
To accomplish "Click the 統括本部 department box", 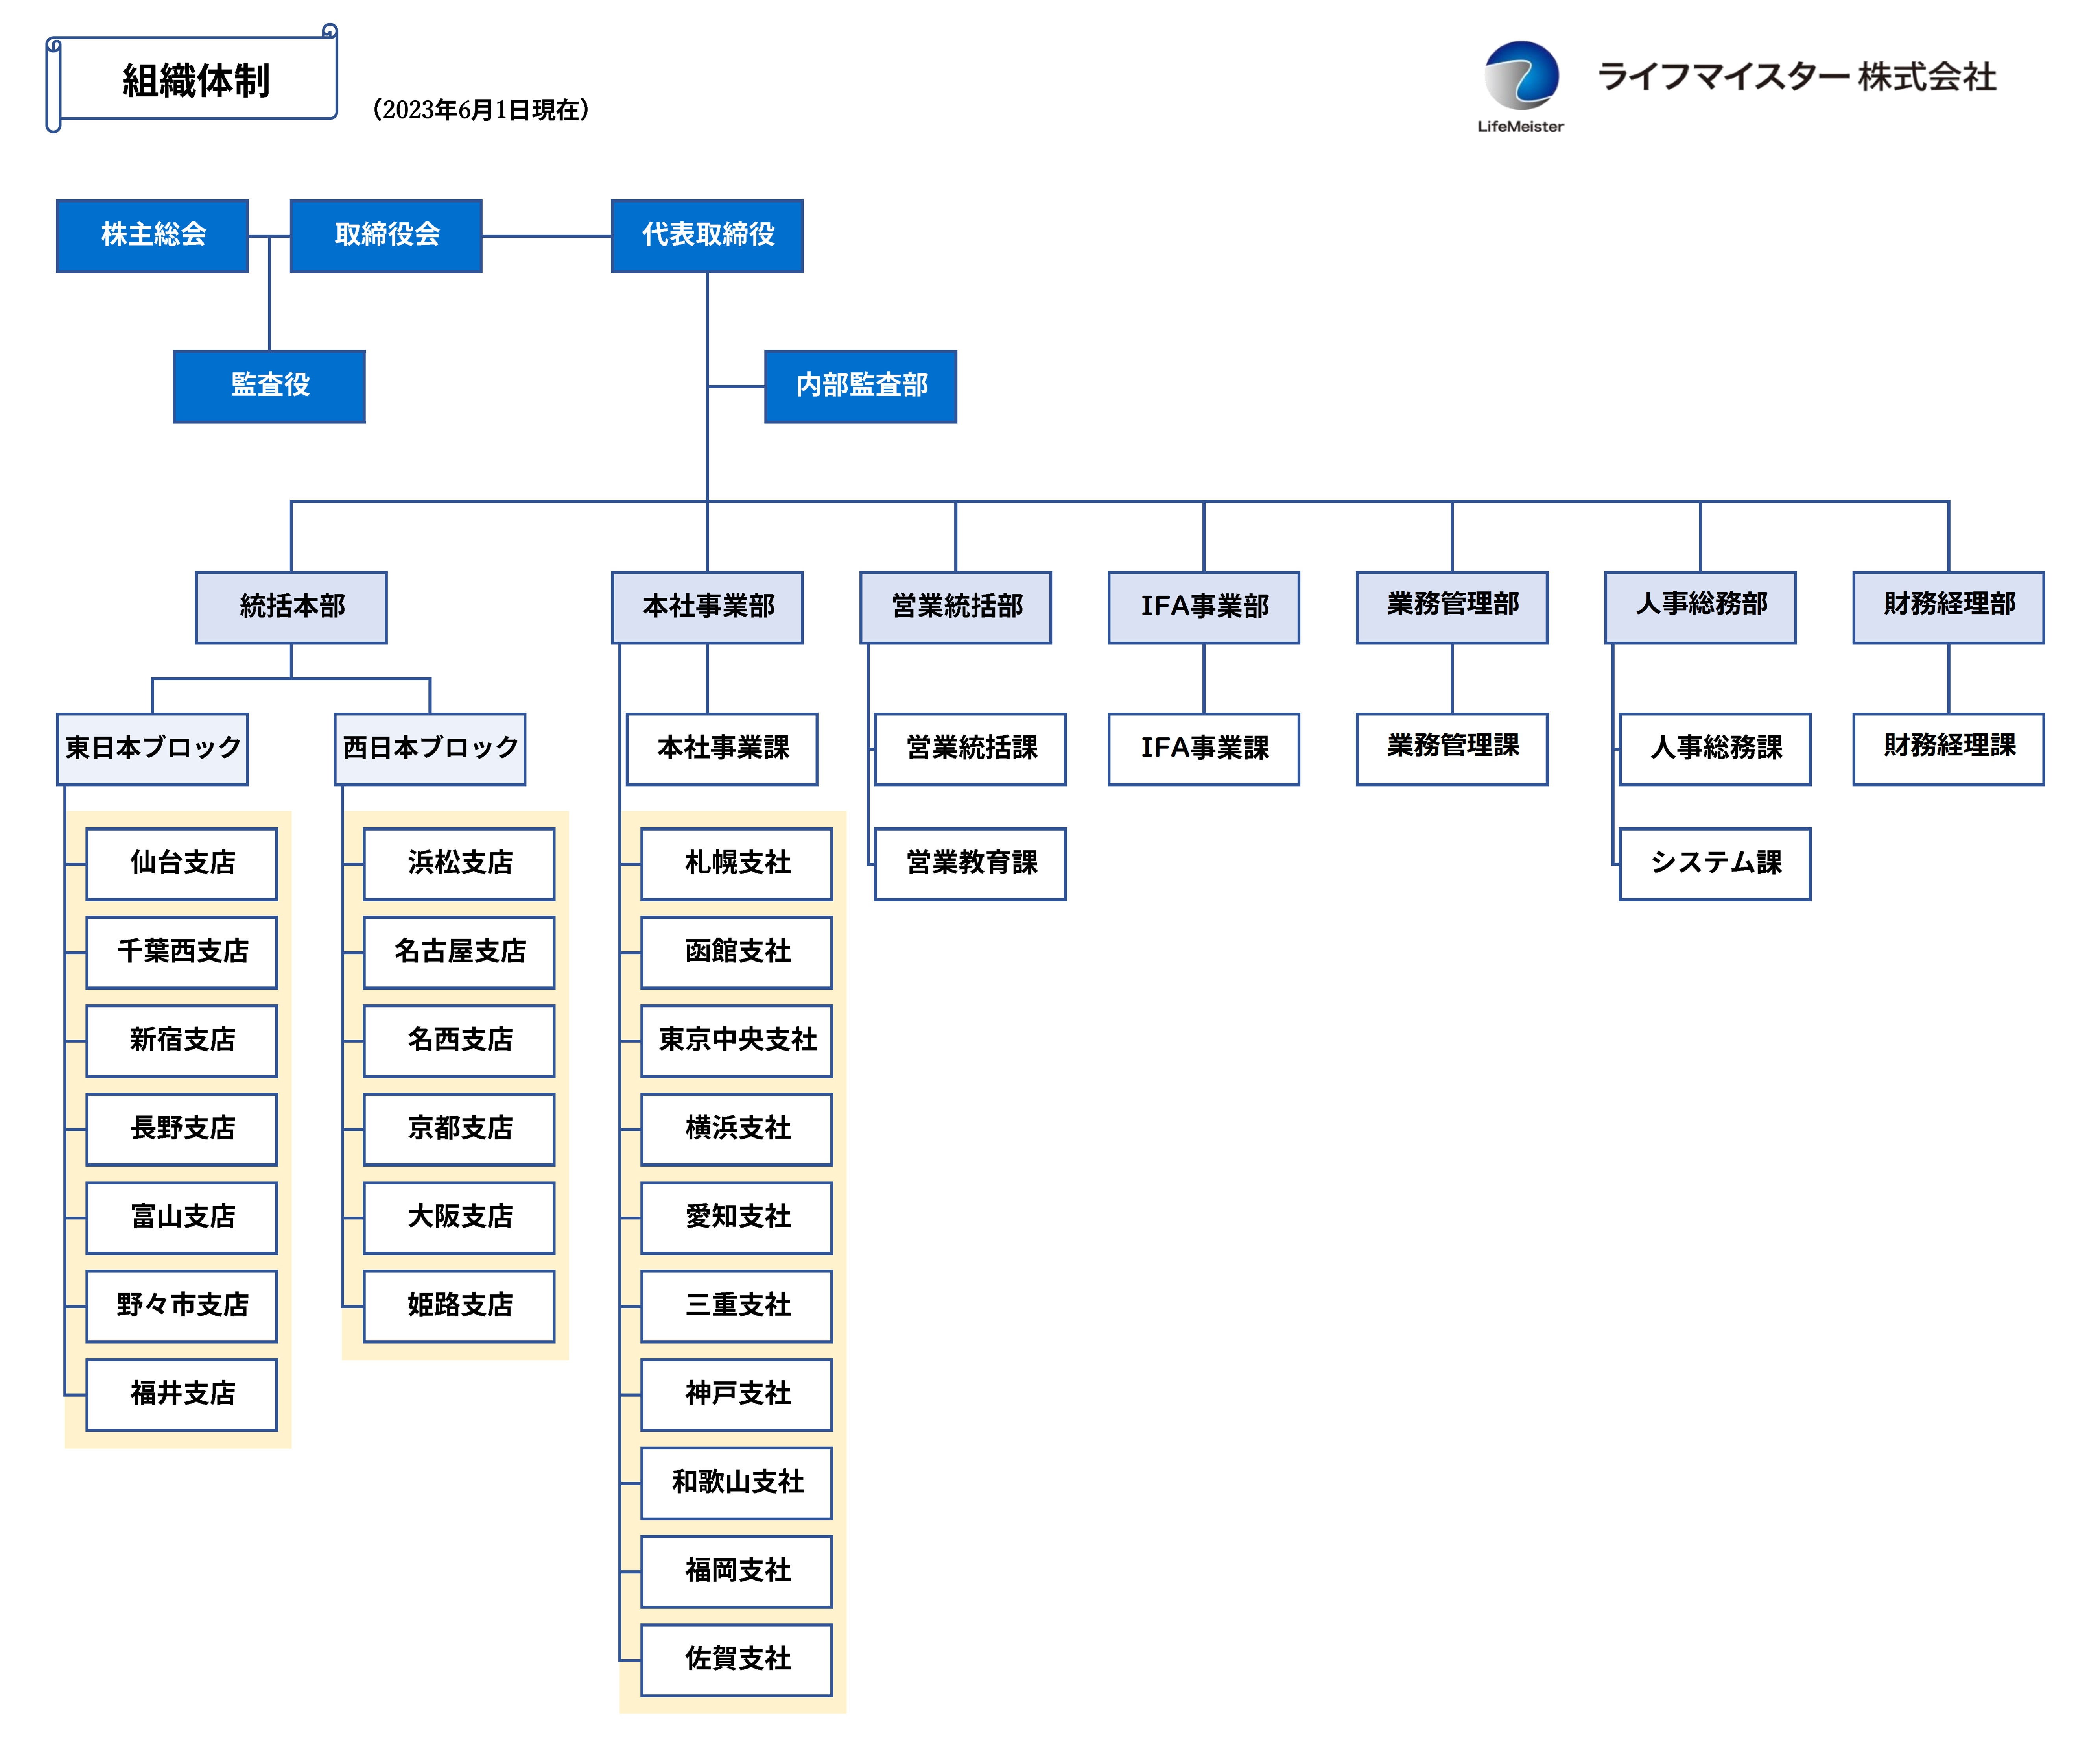I will pyautogui.click(x=291, y=607).
